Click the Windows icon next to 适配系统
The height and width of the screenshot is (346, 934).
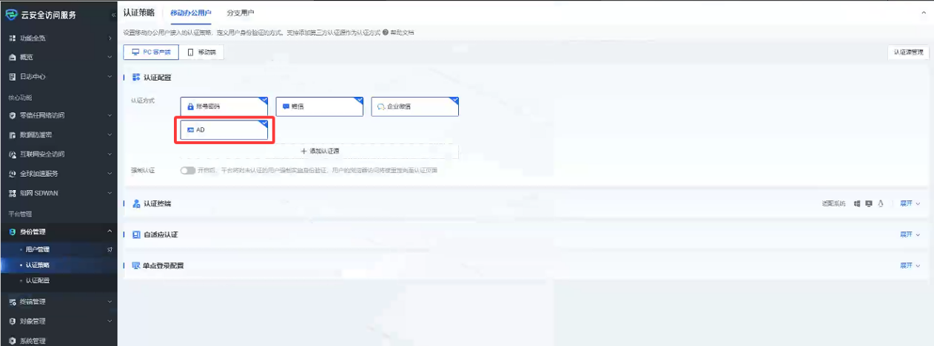[x=857, y=203]
